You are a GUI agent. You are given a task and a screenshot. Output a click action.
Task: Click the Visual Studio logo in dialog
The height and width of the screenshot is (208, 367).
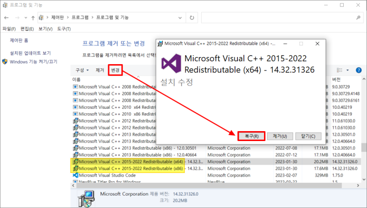pyautogui.click(x=171, y=63)
